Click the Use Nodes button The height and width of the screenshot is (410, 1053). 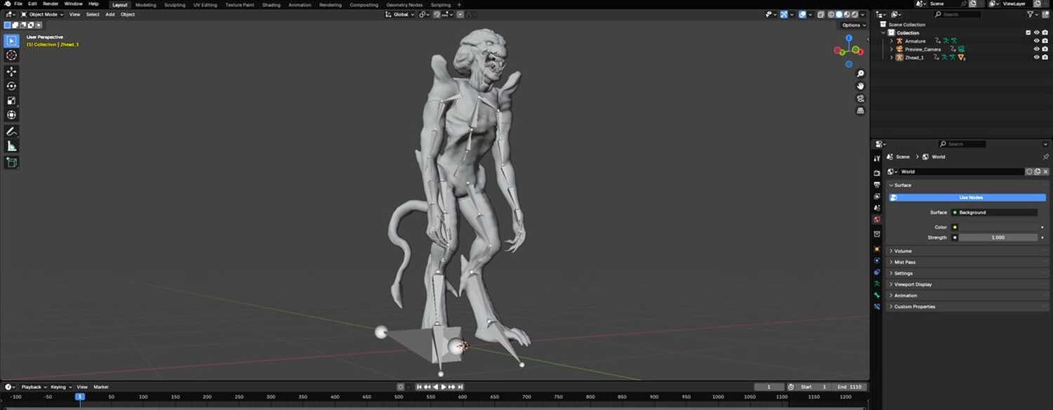(967, 197)
